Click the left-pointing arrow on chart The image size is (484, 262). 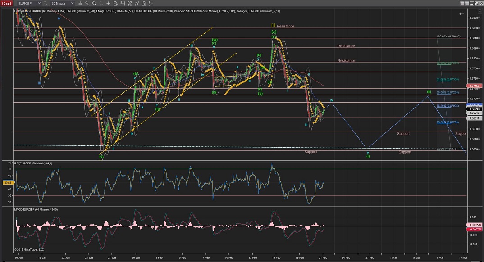click(x=461, y=14)
